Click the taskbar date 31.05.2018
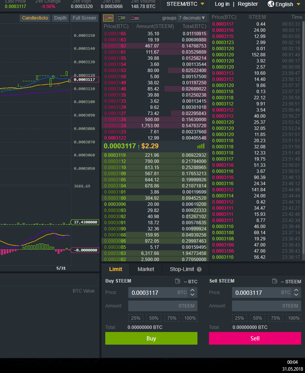Viewport: 305px width, 373px height. coord(293,369)
